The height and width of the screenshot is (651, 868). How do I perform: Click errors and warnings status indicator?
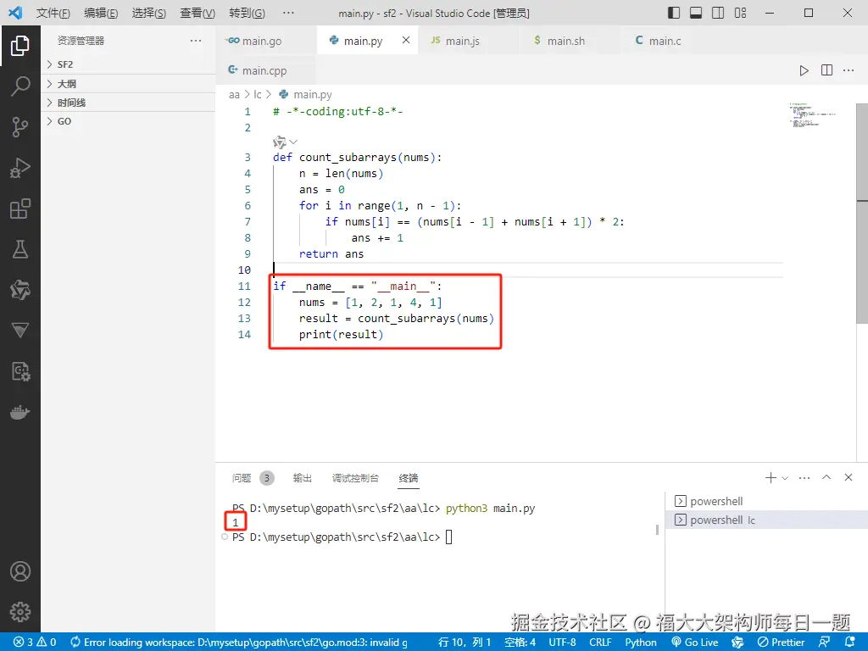34,643
